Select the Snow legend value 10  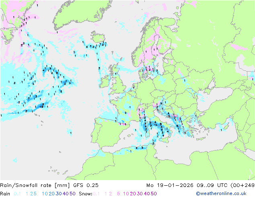(126, 194)
